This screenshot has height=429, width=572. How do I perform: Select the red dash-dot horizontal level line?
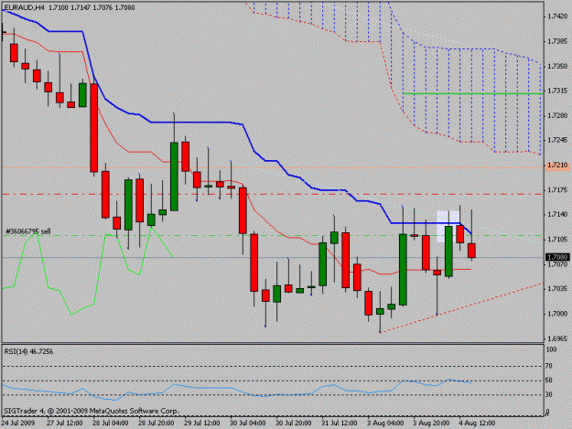(273, 194)
